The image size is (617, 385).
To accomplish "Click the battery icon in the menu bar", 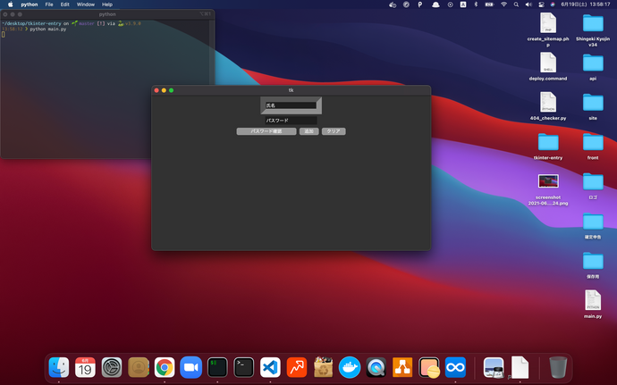I will pyautogui.click(x=489, y=4).
